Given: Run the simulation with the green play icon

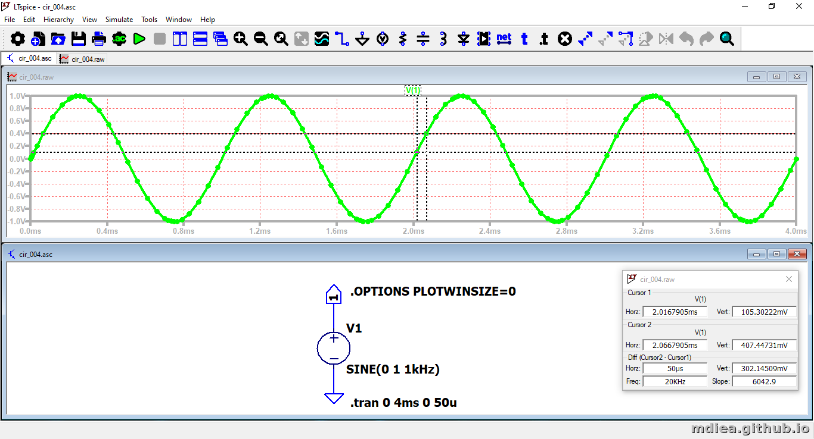Looking at the screenshot, I should pyautogui.click(x=139, y=39).
